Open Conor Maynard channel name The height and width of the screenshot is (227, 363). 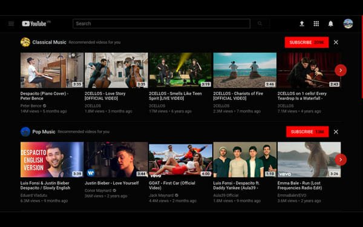coord(98,191)
